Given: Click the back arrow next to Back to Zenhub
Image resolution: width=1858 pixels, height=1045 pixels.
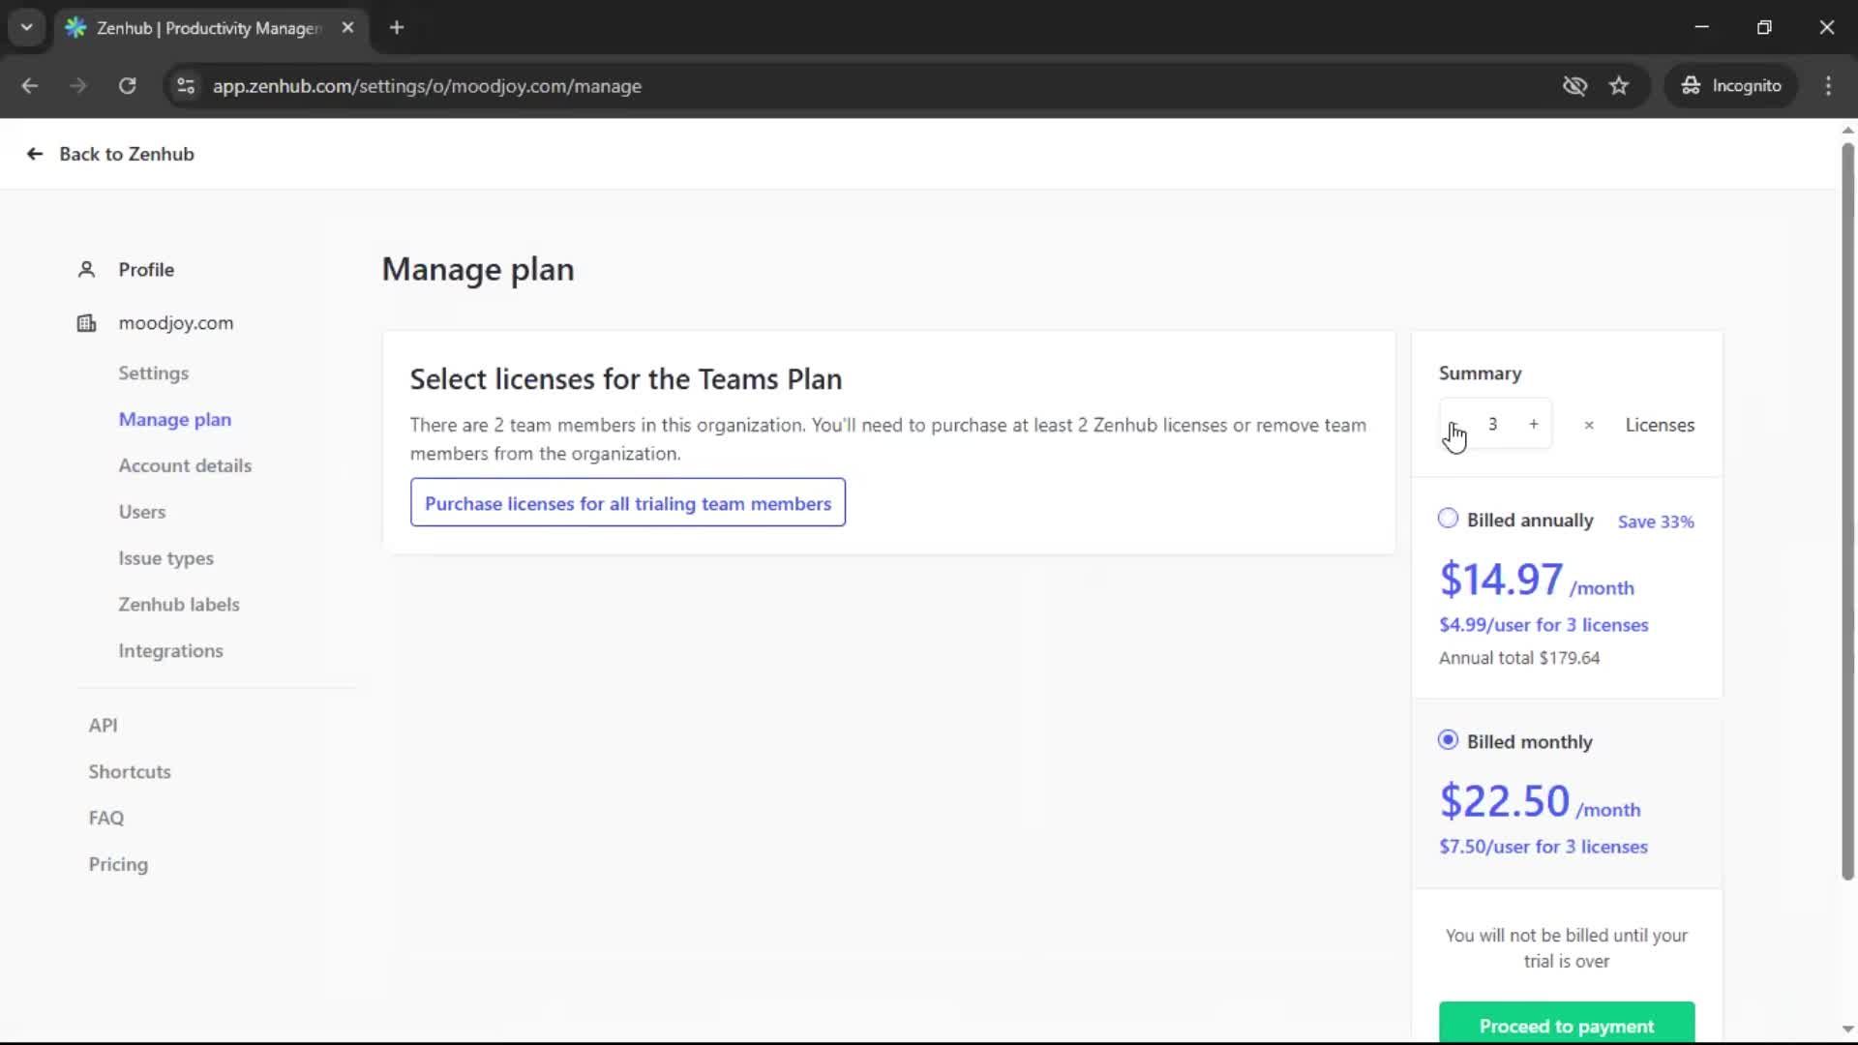Looking at the screenshot, I should point(34,154).
